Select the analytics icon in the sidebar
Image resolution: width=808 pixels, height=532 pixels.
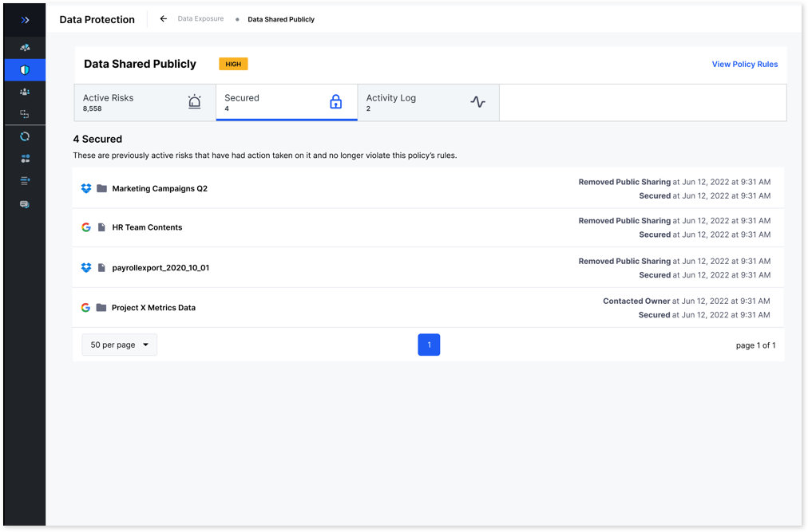[24, 47]
